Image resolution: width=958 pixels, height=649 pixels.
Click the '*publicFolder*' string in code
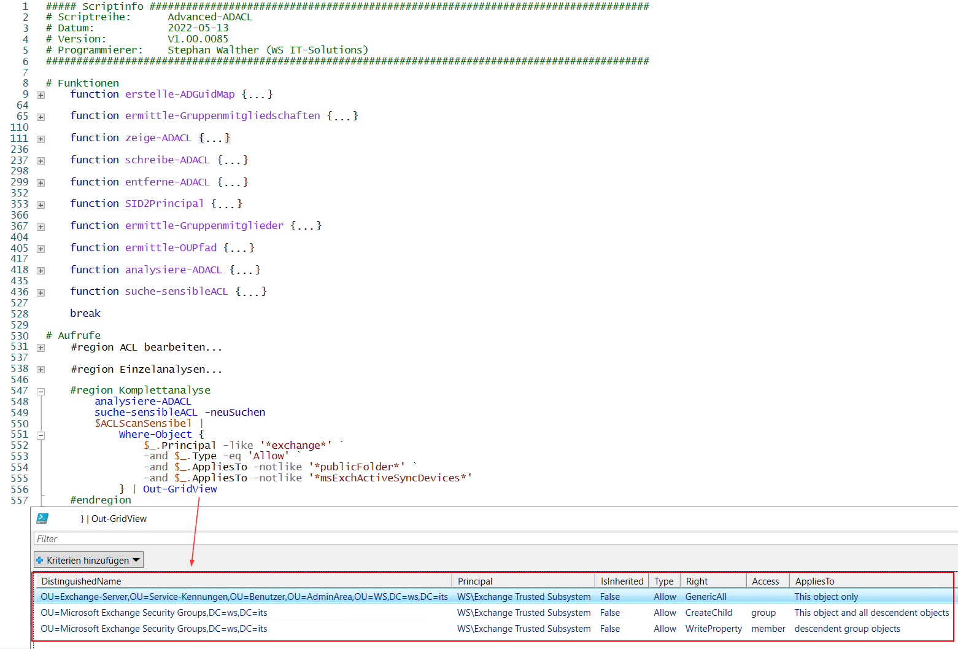tap(357, 467)
